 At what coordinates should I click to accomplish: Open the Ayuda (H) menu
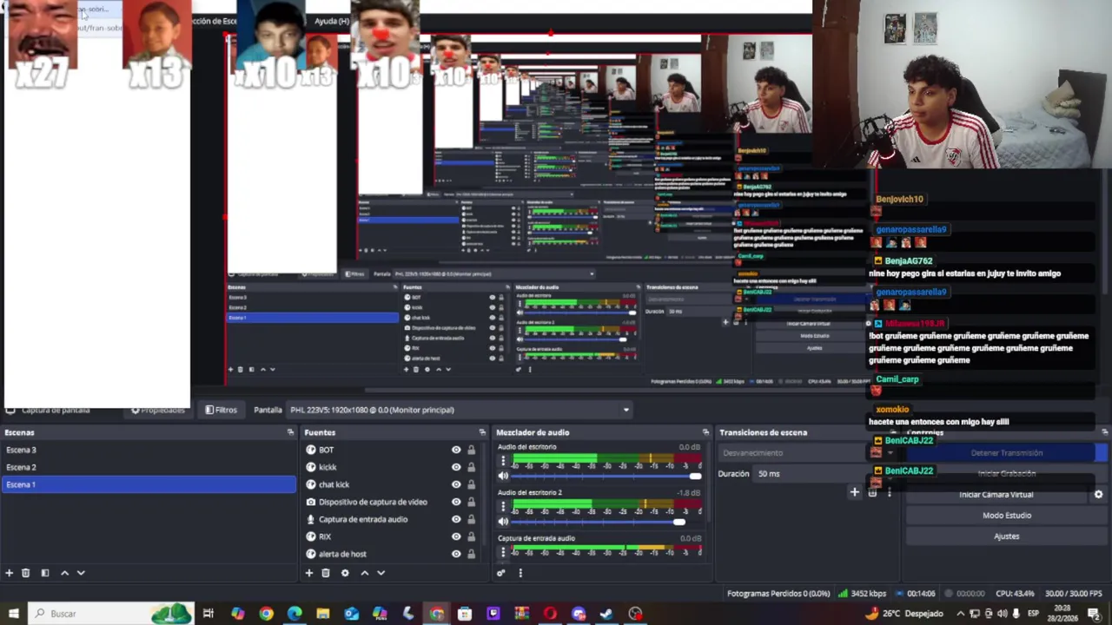pyautogui.click(x=332, y=21)
